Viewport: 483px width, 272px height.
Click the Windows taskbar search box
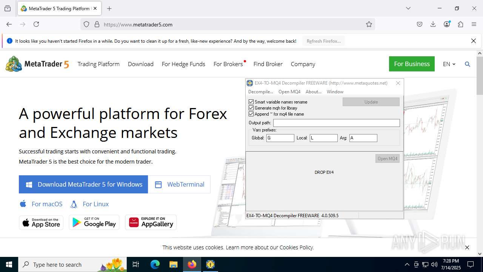(73, 264)
